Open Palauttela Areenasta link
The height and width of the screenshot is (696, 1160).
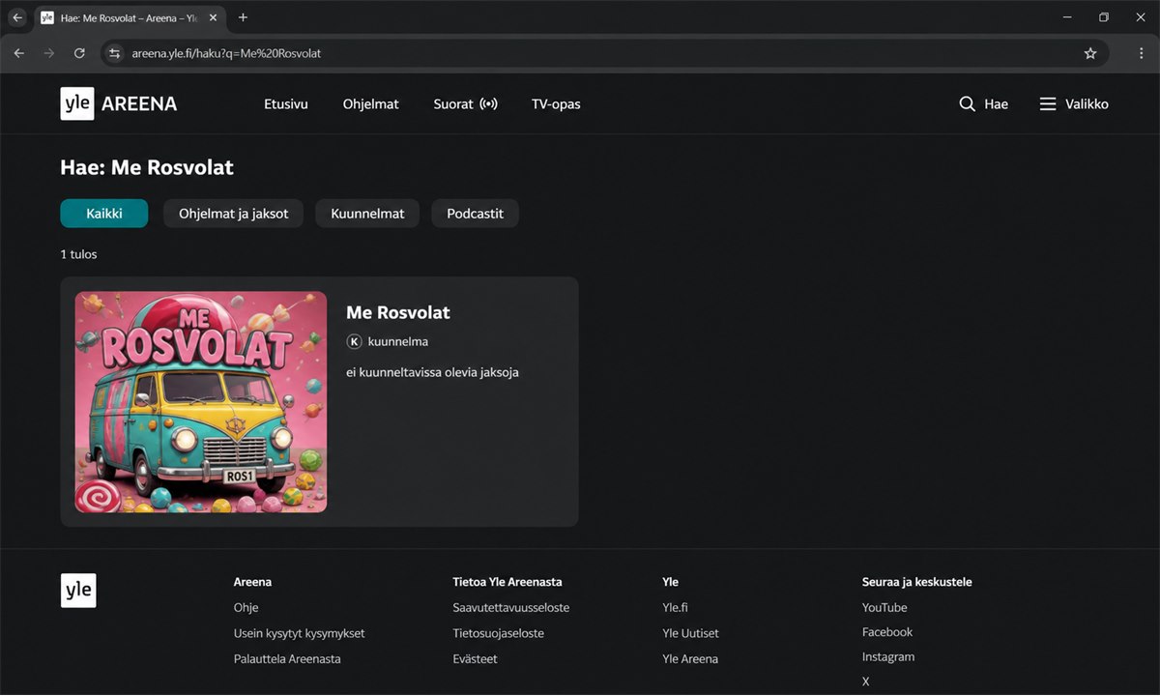287,659
